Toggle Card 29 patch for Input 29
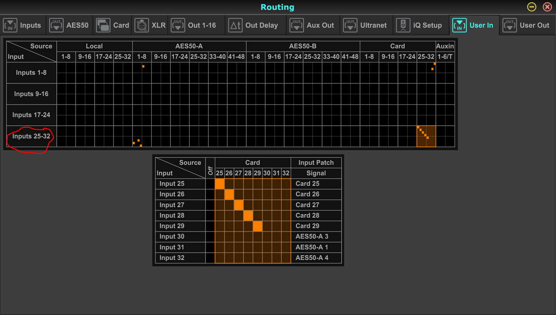The height and width of the screenshot is (315, 556). coord(258,226)
